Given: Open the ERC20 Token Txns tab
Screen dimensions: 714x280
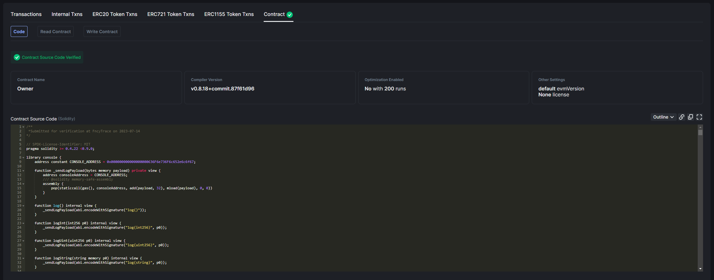Looking at the screenshot, I should click(115, 14).
